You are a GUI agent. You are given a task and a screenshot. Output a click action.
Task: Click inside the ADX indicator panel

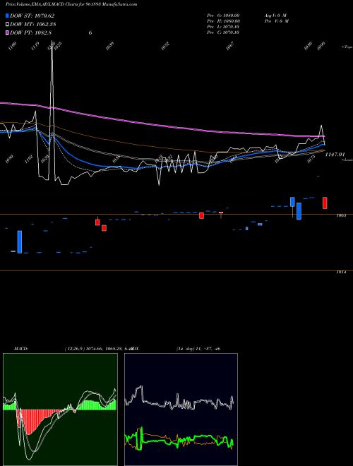pyautogui.click(x=181, y=410)
